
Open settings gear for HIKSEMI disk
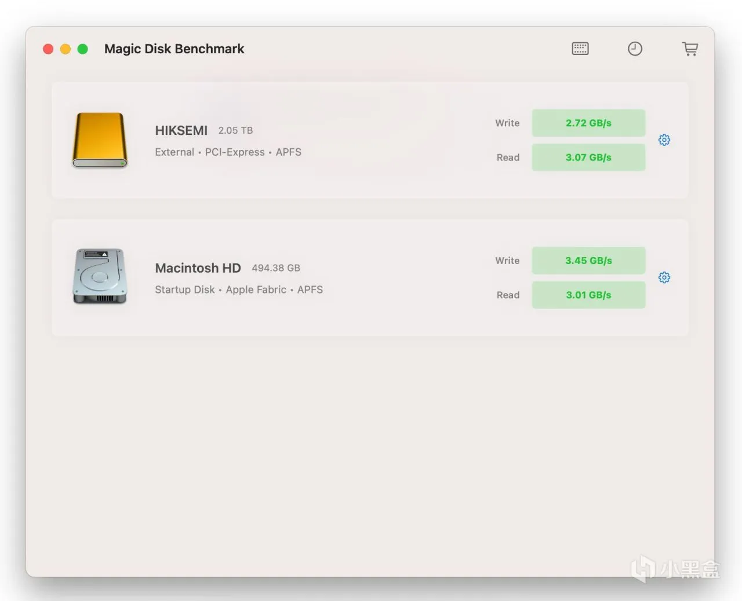[x=664, y=140]
